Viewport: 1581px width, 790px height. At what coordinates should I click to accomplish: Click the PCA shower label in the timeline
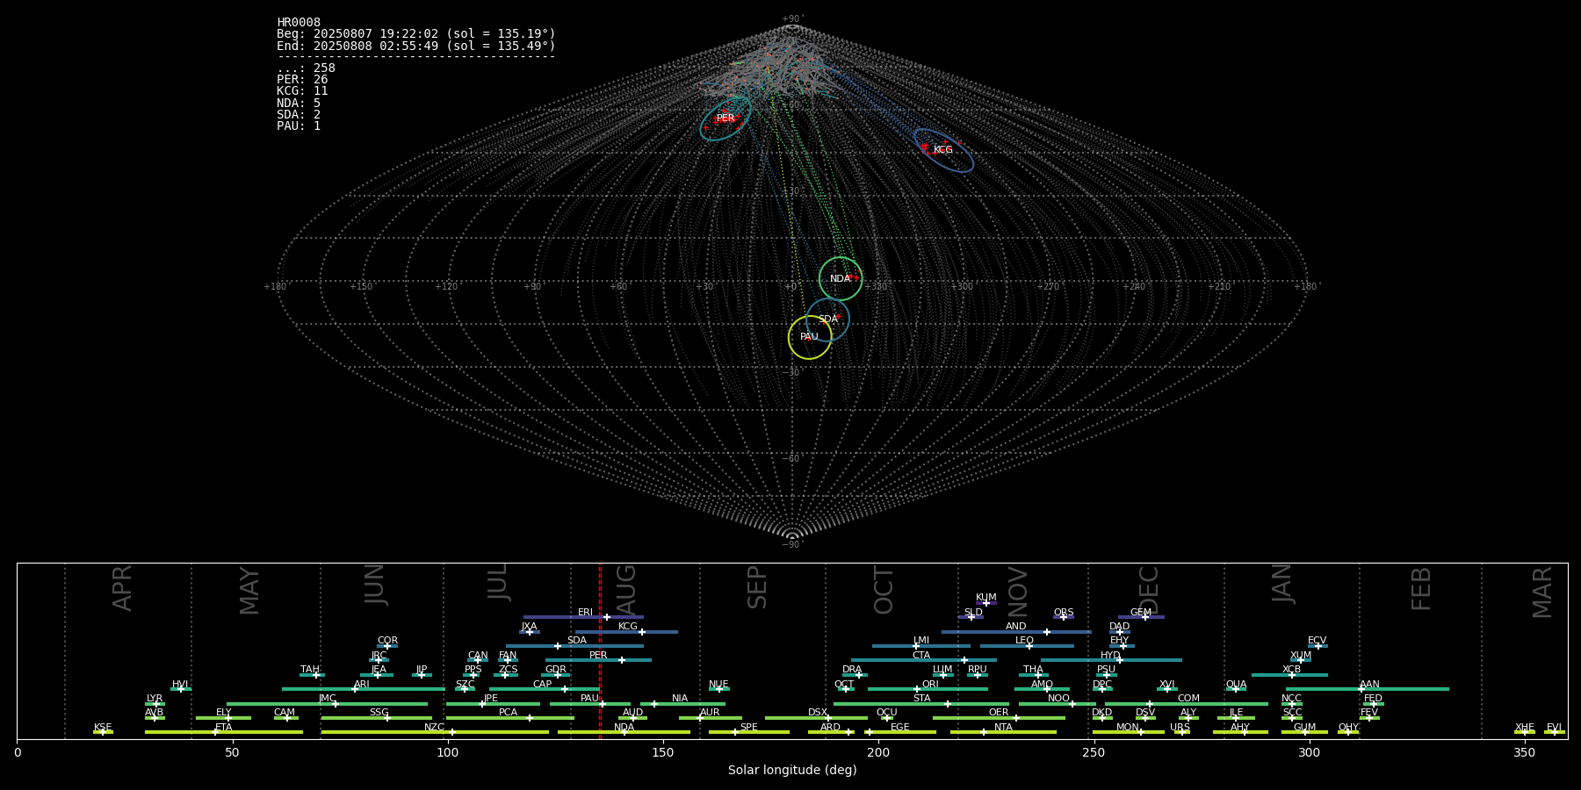[508, 713]
